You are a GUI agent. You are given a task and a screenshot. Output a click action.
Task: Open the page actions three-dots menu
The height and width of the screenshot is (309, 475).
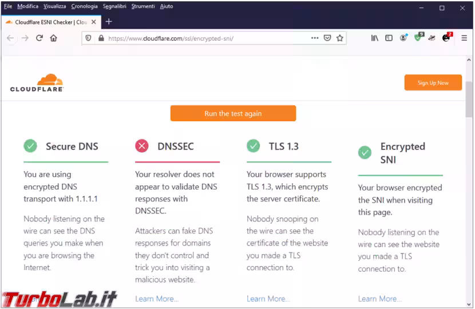click(x=315, y=38)
